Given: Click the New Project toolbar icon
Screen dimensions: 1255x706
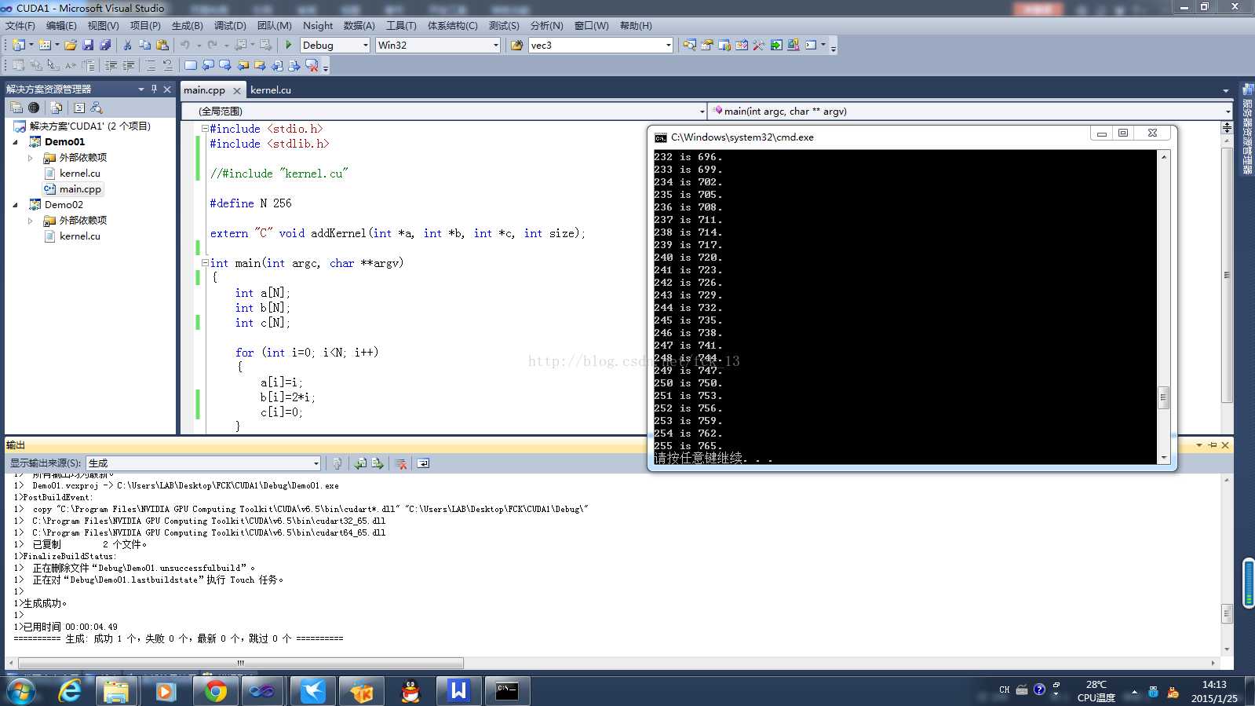Looking at the screenshot, I should [18, 45].
